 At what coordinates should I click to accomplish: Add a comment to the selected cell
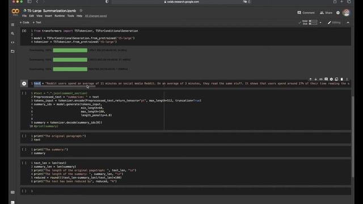(x=326, y=79)
